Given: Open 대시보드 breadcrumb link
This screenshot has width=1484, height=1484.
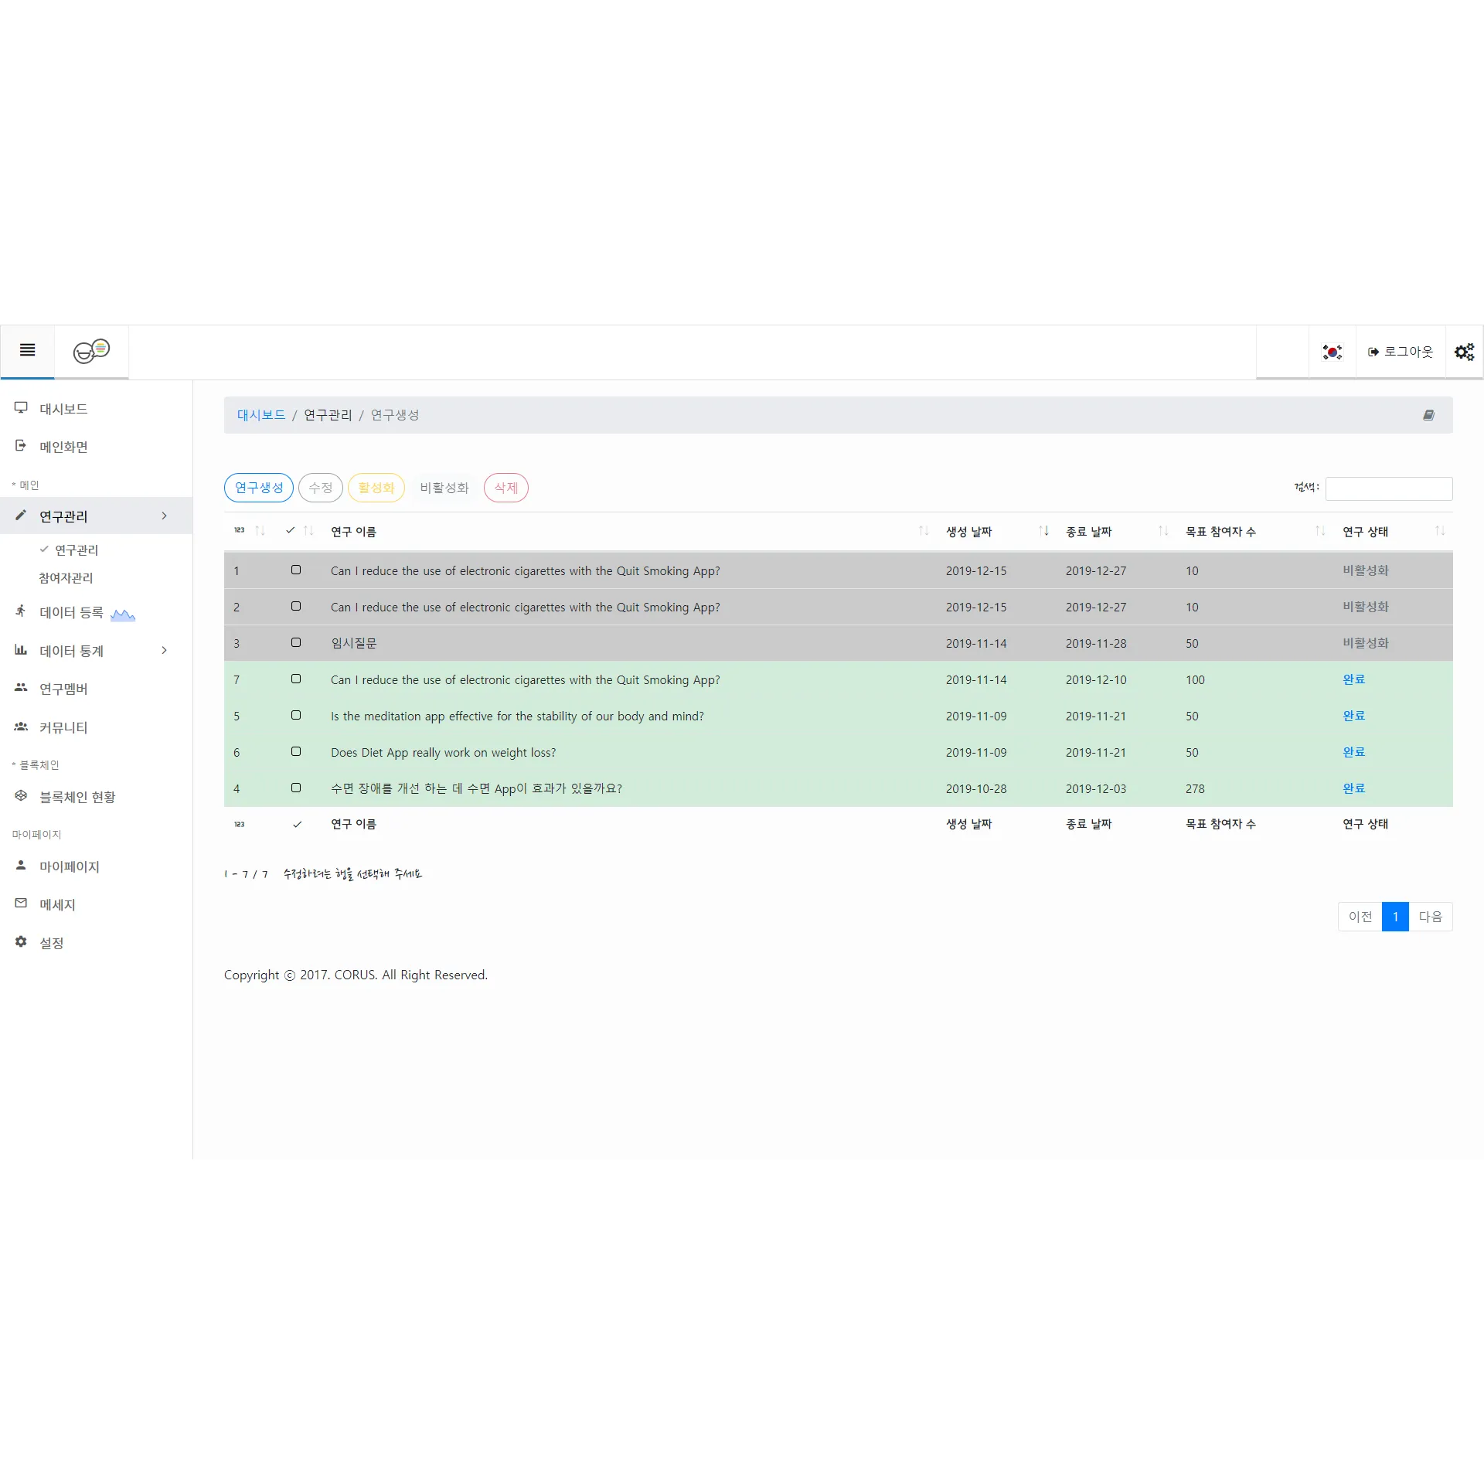Looking at the screenshot, I should pyautogui.click(x=261, y=415).
